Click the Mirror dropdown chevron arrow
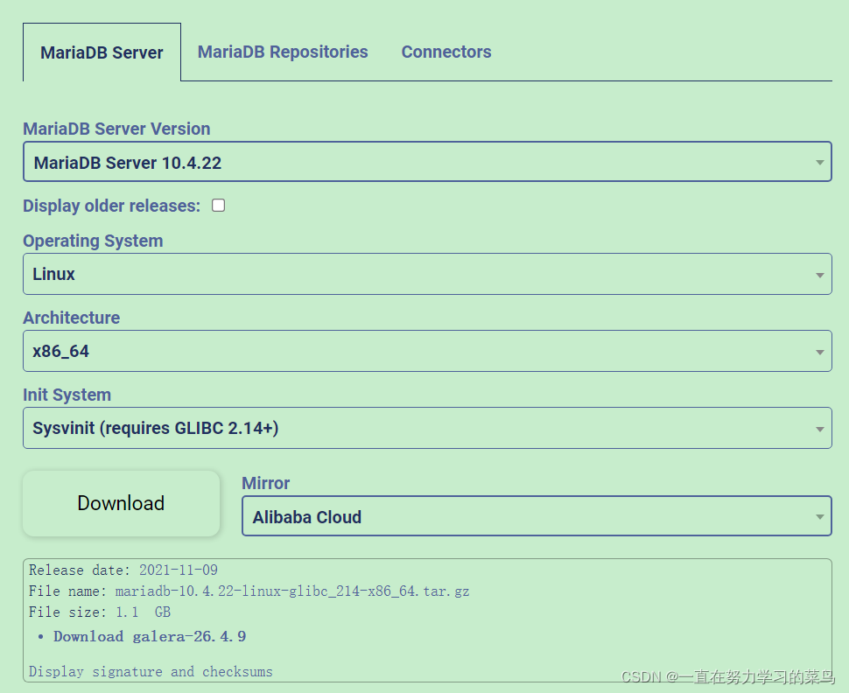 (x=820, y=516)
